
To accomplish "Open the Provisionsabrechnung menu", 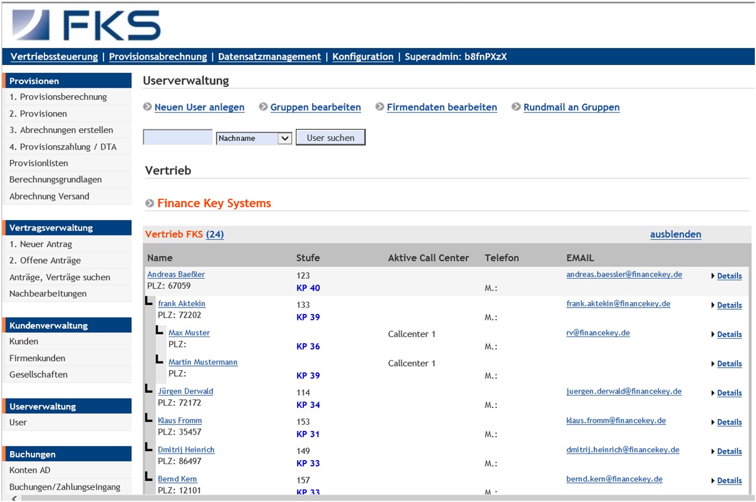I will tap(158, 57).
